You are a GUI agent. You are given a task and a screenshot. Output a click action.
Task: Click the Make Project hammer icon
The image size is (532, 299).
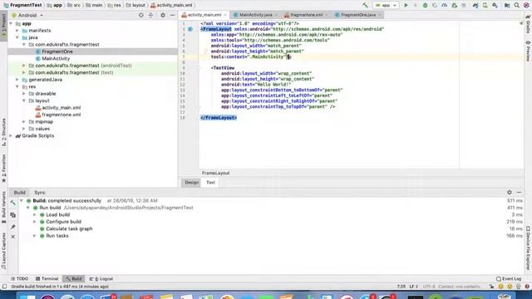click(365, 6)
